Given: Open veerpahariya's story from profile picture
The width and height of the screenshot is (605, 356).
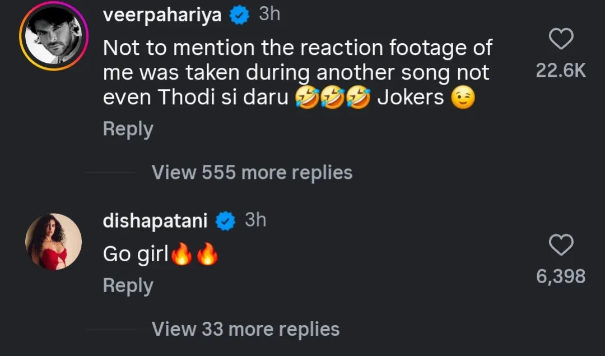Looking at the screenshot, I should 50,38.
